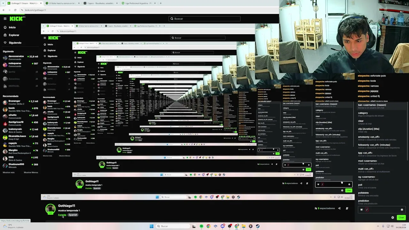The height and width of the screenshot is (230, 409).
Task: Share the stream using the share icon
Action: [339, 208]
